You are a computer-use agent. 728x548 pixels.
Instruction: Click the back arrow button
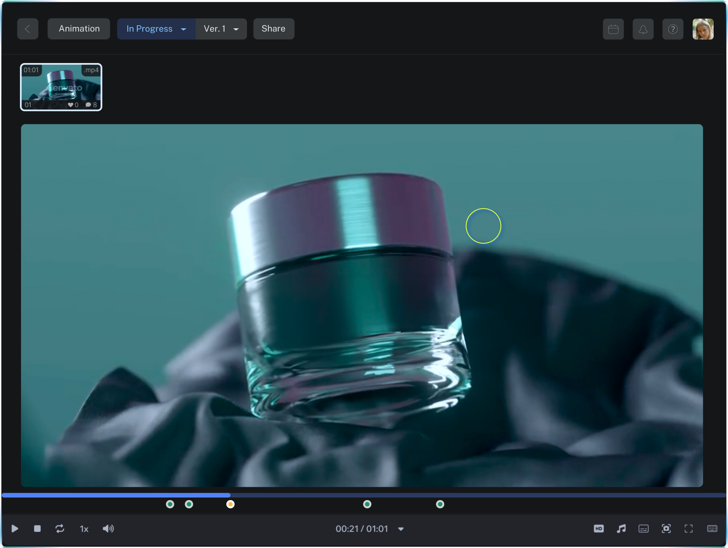[x=28, y=29]
